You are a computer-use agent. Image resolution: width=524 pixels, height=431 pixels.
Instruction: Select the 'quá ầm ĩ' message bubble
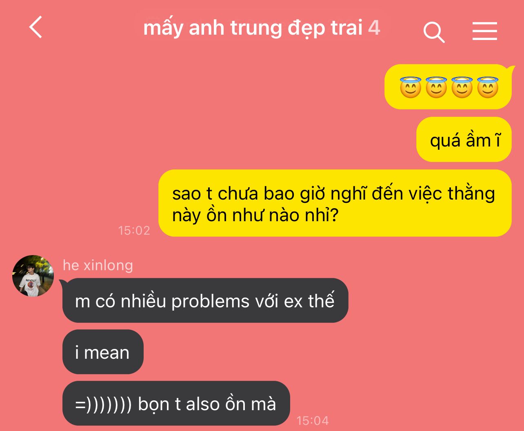pyautogui.click(x=464, y=140)
